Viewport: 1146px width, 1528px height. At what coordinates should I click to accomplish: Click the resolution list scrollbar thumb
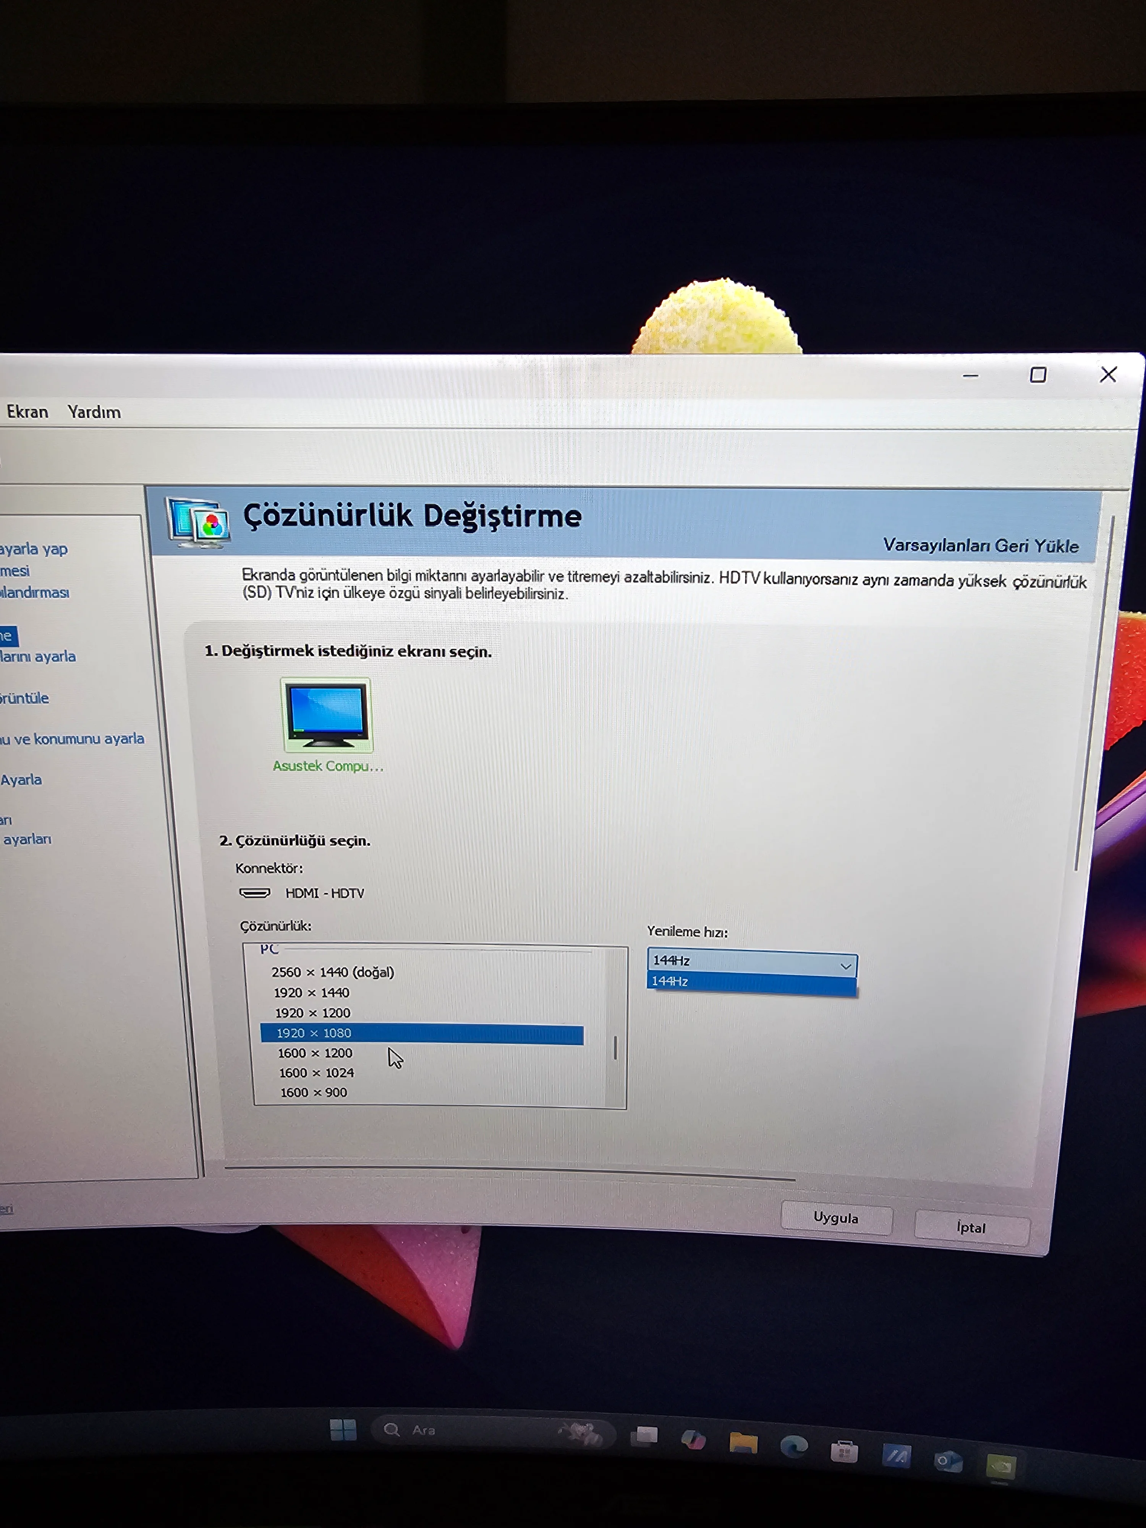(615, 1048)
